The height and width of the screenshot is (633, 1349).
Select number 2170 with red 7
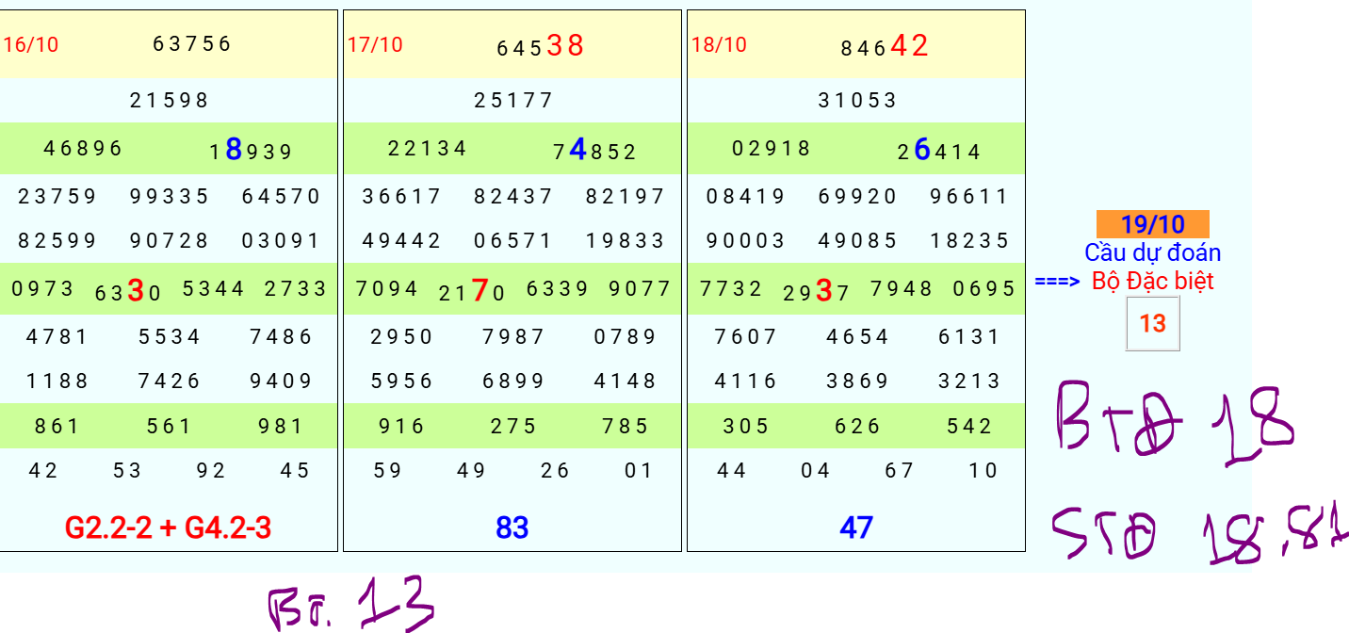coord(472,291)
